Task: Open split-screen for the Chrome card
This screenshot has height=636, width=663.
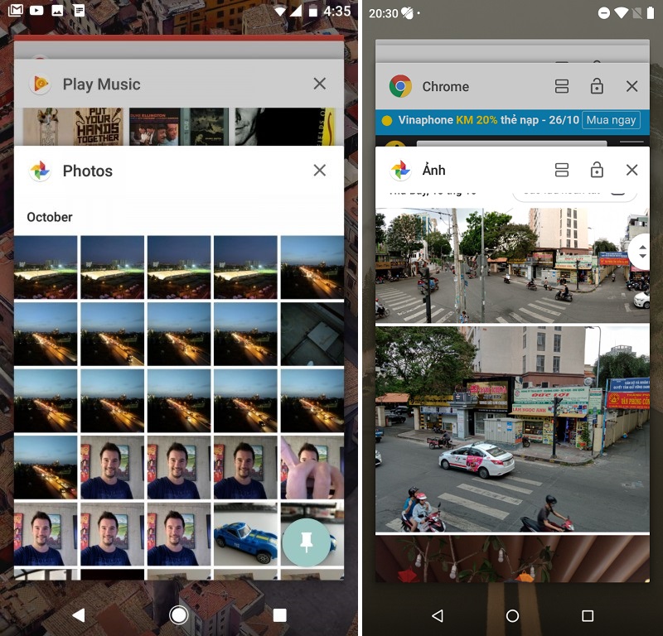Action: tap(561, 86)
